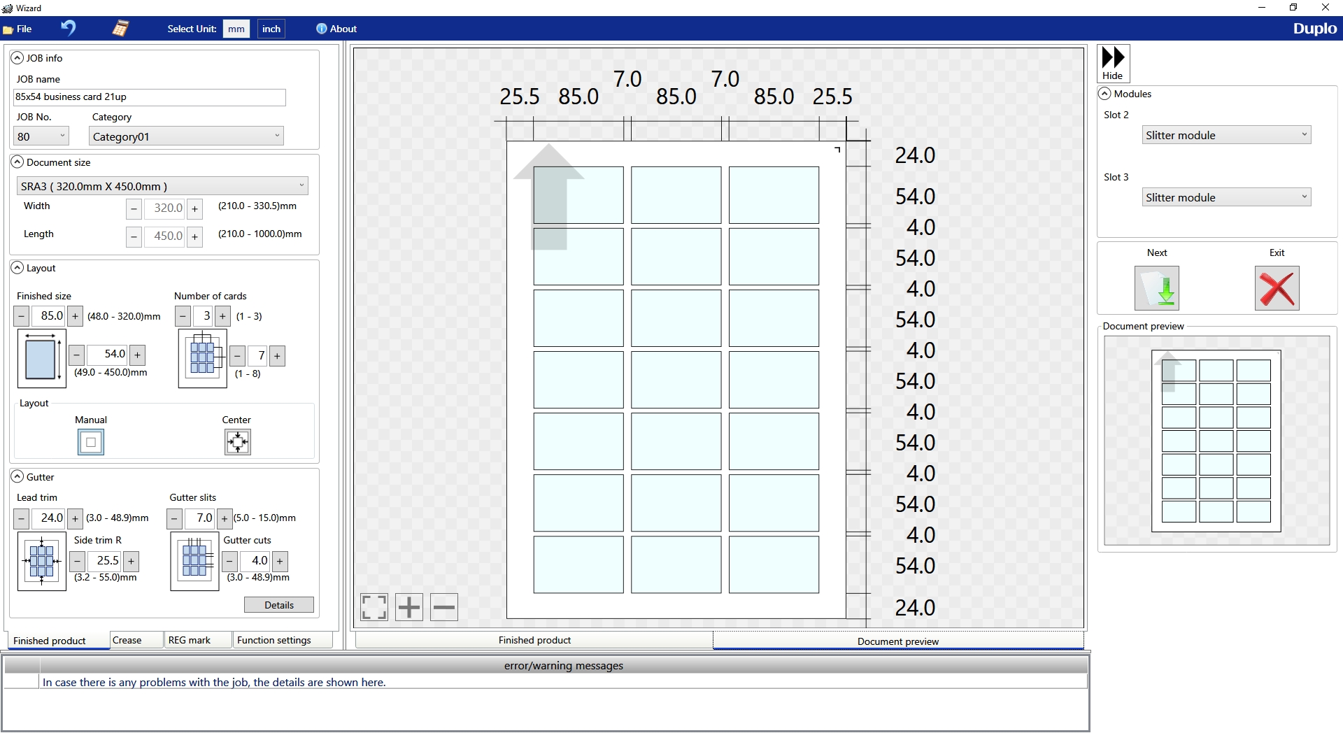Decrease document Width value
1343x733 pixels.
pyautogui.click(x=134, y=208)
